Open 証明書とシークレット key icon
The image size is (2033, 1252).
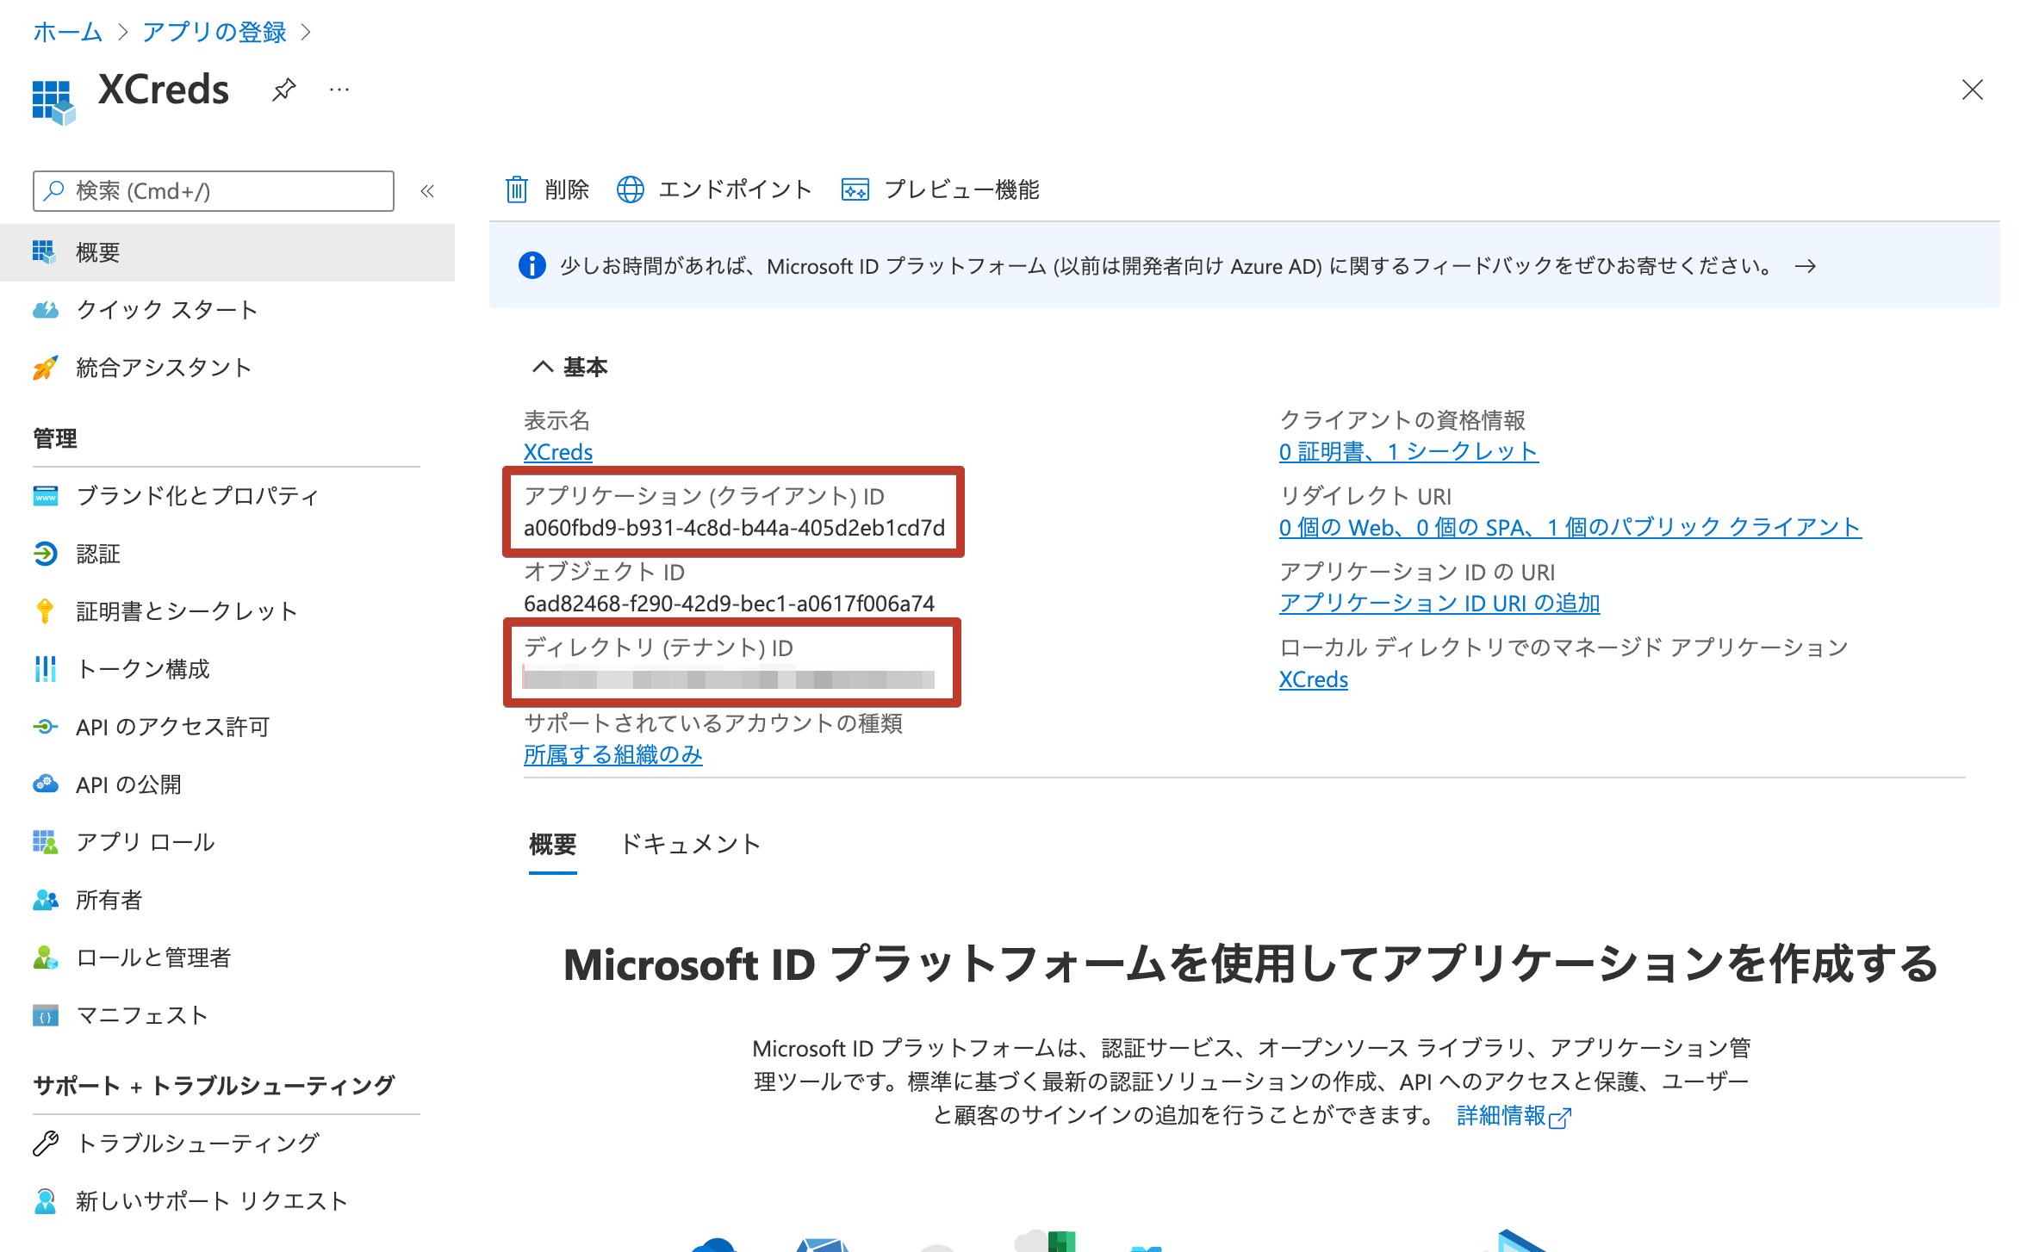[45, 611]
